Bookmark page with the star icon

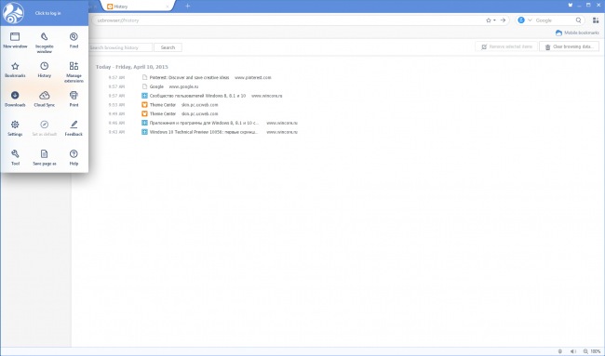(489, 20)
